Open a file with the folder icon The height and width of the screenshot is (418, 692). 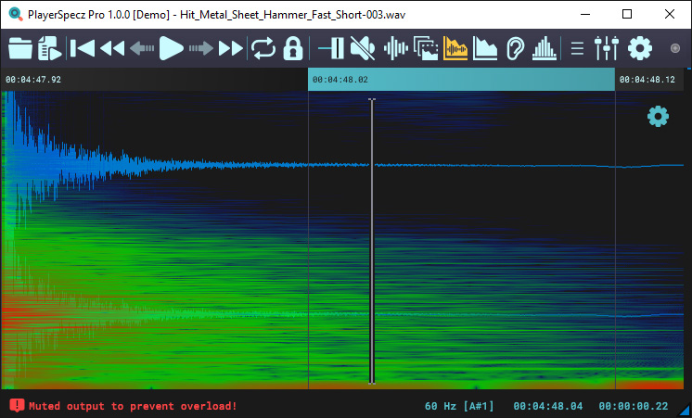pos(19,47)
